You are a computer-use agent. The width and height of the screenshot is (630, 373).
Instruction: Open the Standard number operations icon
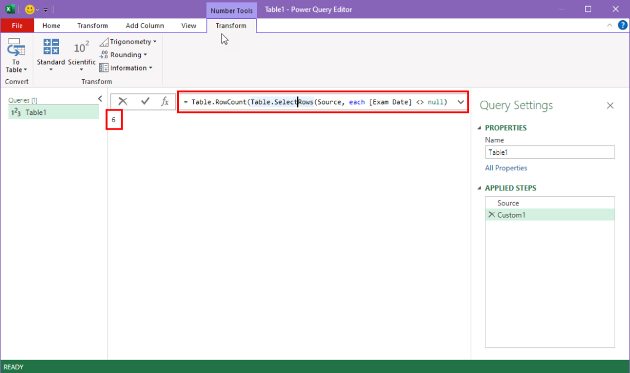pos(51,55)
